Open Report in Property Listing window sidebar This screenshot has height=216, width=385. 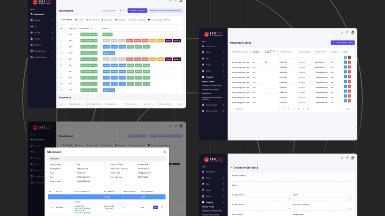coord(208,52)
